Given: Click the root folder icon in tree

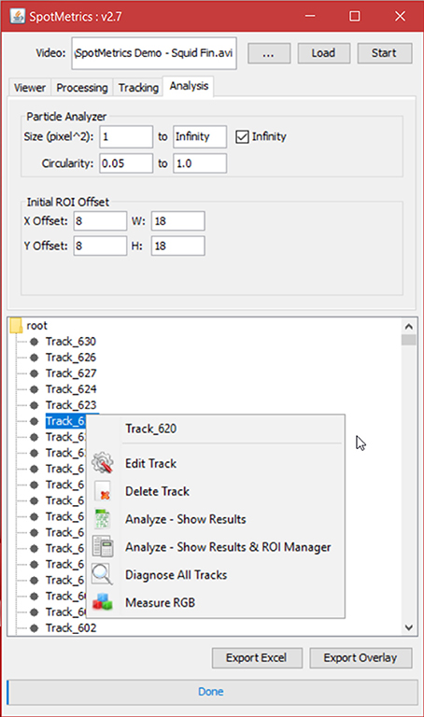Looking at the screenshot, I should [16, 326].
